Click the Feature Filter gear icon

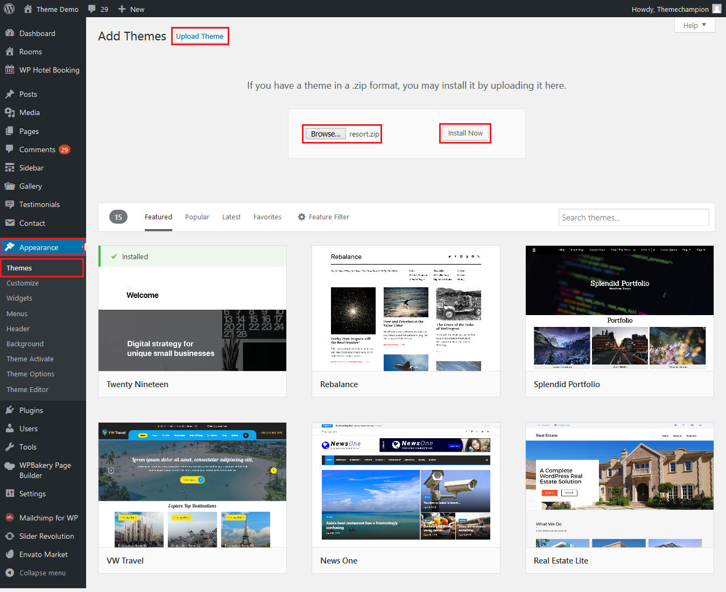click(301, 217)
